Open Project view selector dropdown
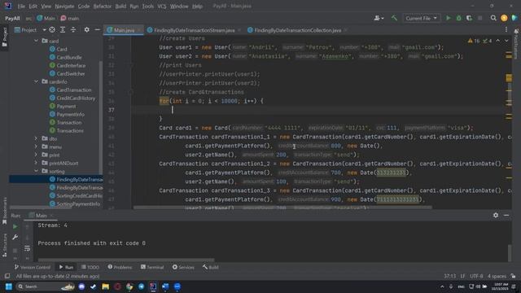 pos(30,30)
